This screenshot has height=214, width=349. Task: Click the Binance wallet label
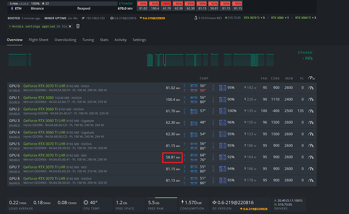pos(37,9)
